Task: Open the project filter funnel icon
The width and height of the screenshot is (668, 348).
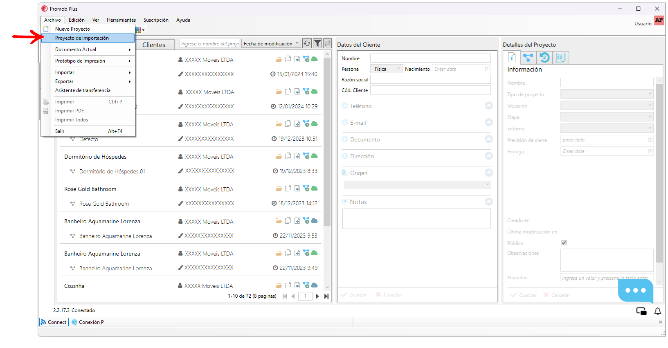Action: tap(317, 43)
